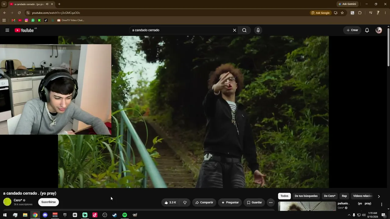Open the Cero* channel avatar

pos(7,202)
